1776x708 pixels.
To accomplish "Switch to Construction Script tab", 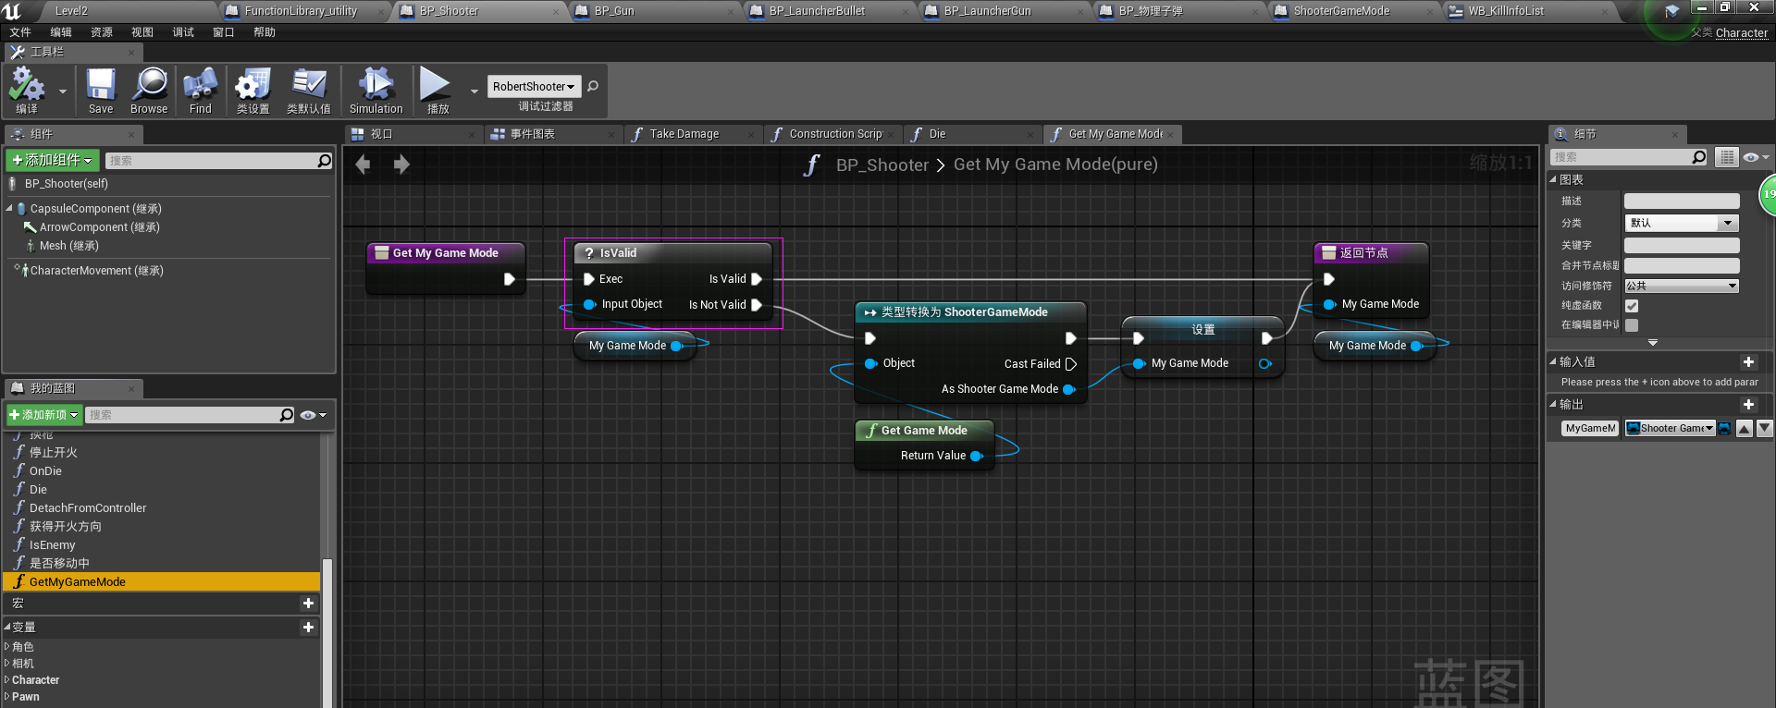I will pyautogui.click(x=832, y=134).
